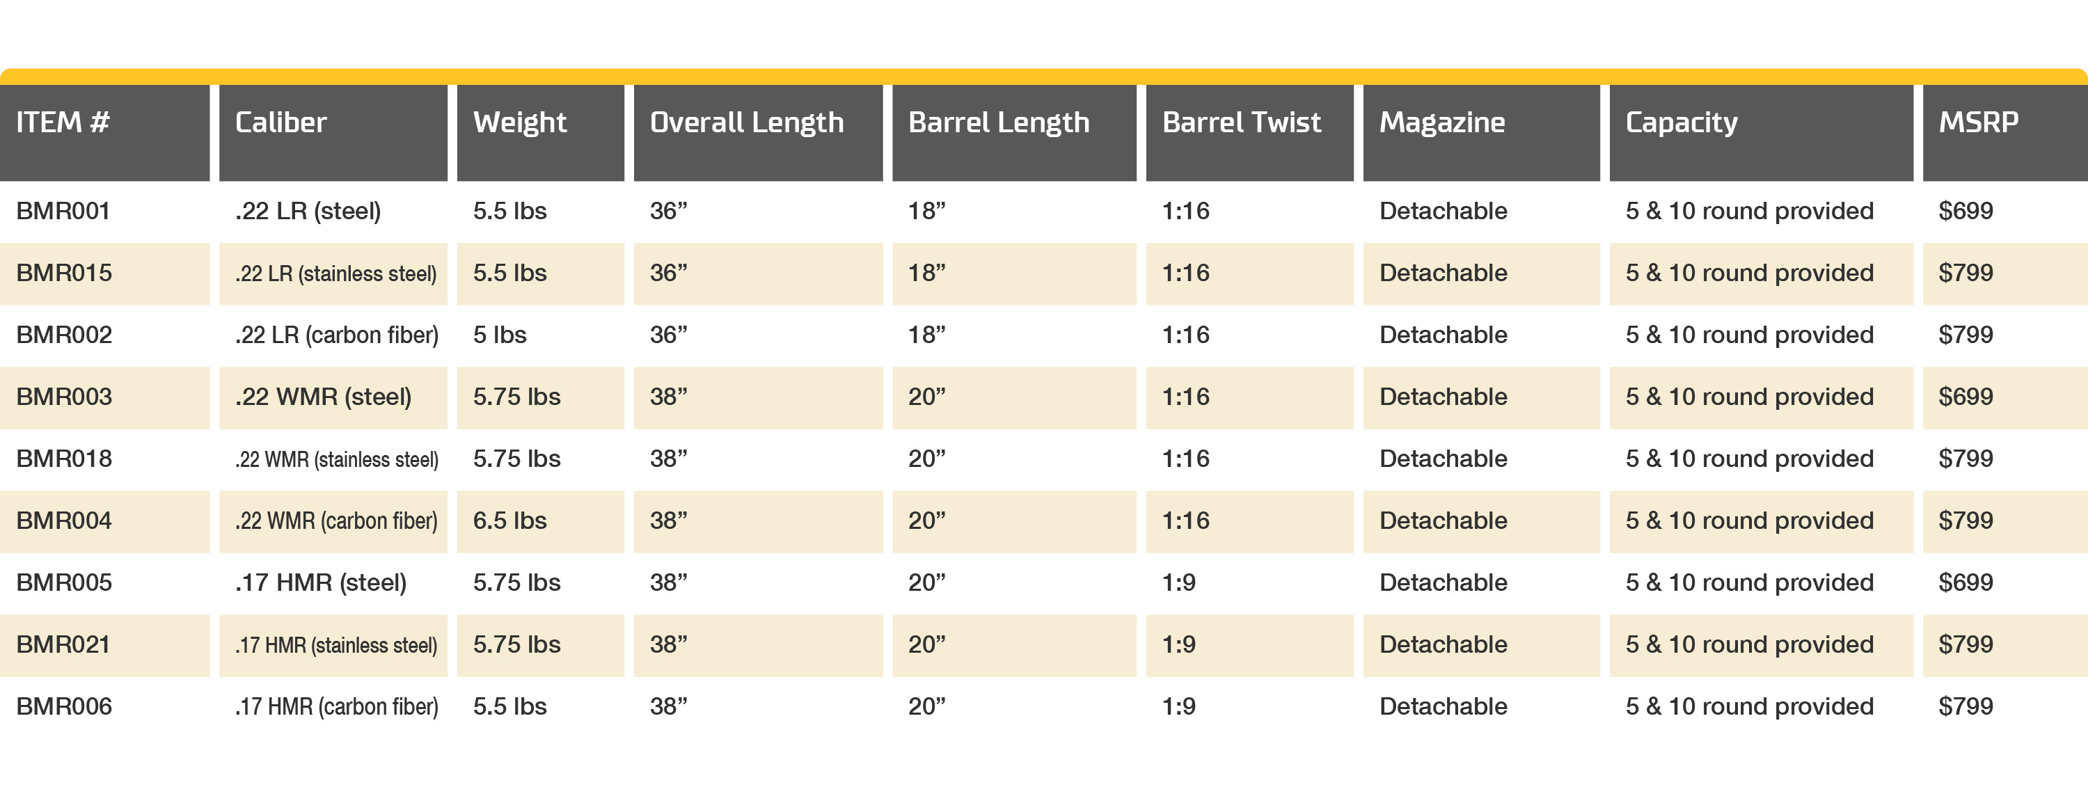Image resolution: width=2088 pixels, height=794 pixels.
Task: Select the .22 LR (carbon fiber) caliber cell
Action: pos(336,335)
